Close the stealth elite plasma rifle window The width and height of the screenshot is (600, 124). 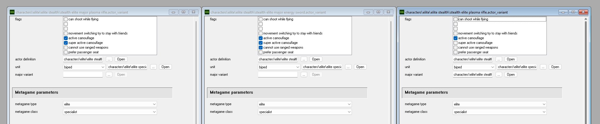(x=583, y=12)
